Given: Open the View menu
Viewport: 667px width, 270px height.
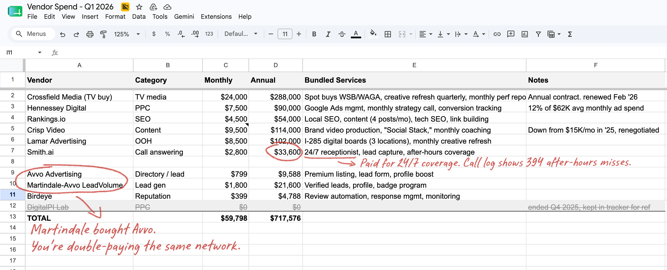Looking at the screenshot, I should (68, 16).
